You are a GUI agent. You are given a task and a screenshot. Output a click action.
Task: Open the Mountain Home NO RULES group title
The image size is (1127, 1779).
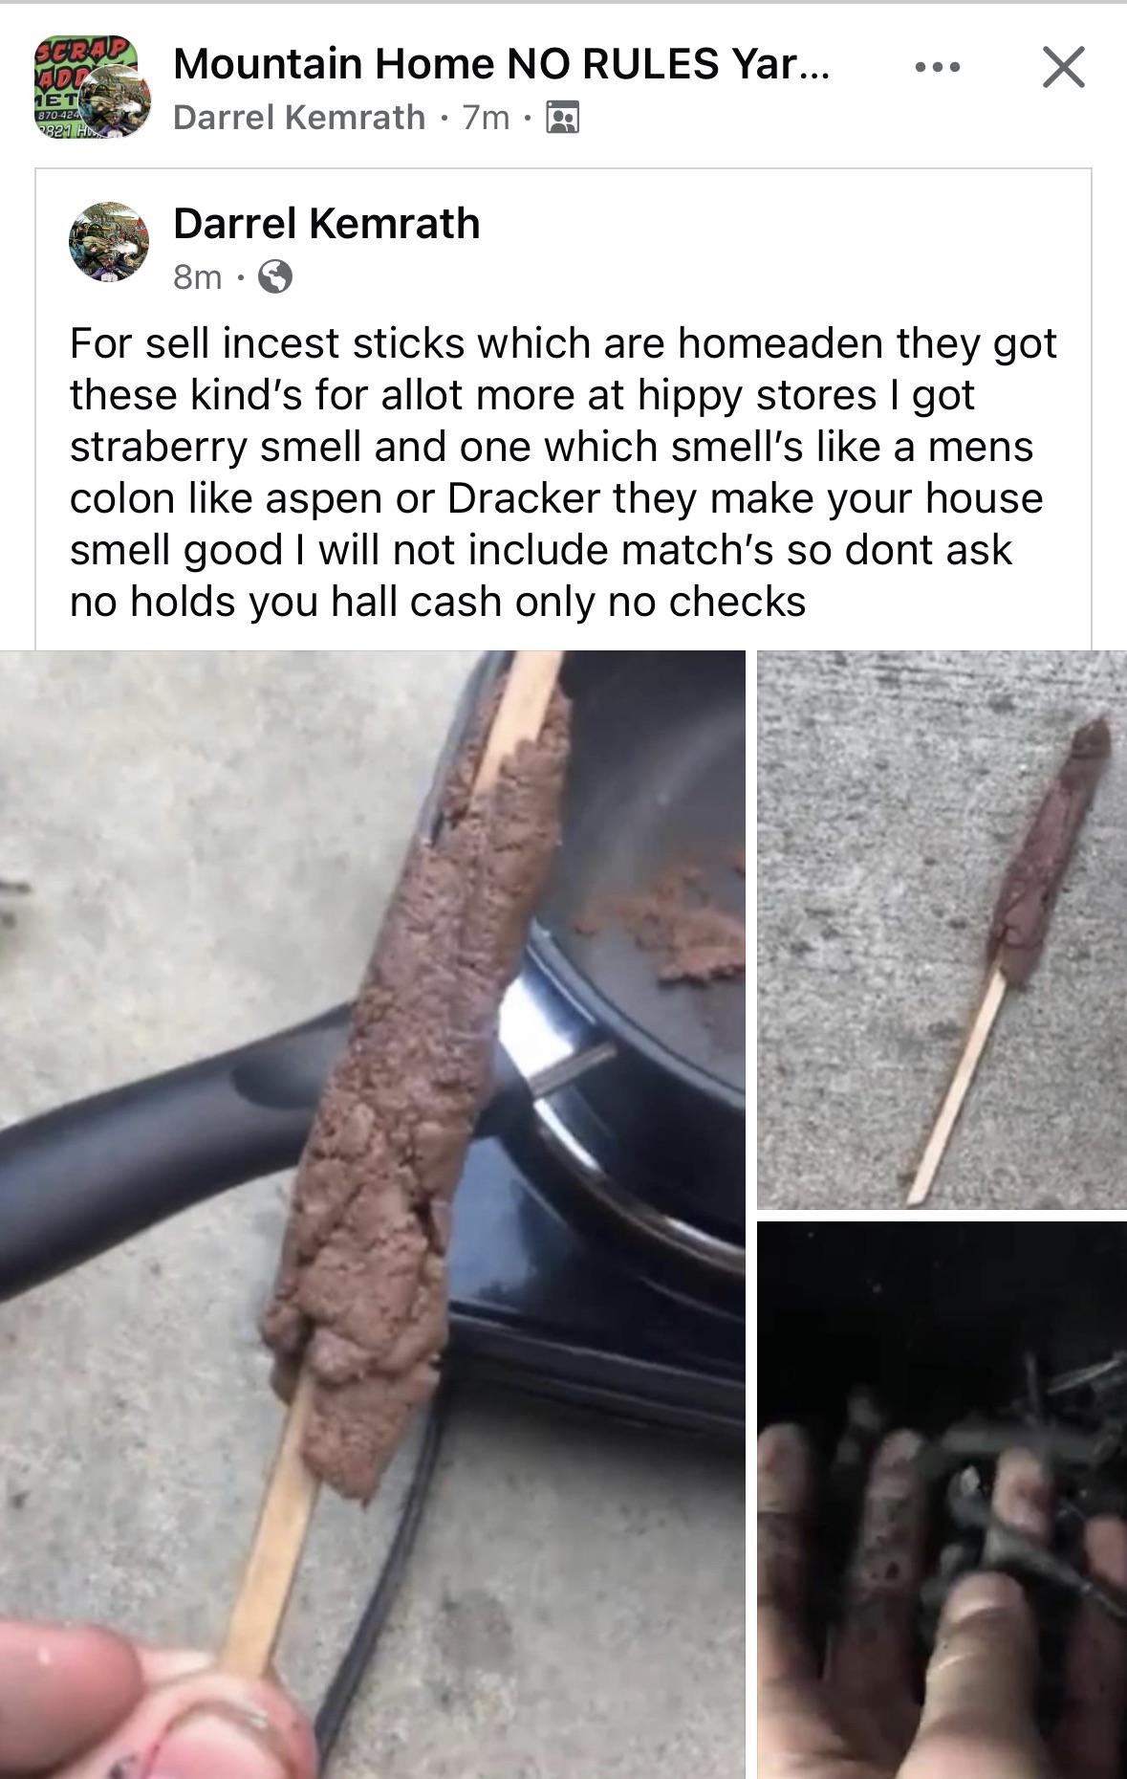502,64
